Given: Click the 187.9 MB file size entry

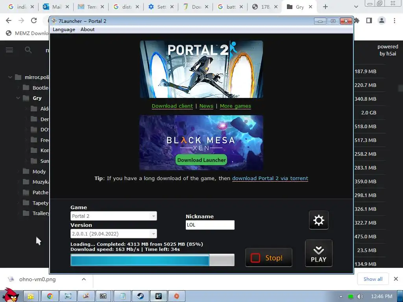Looking at the screenshot, I should coord(365,72).
